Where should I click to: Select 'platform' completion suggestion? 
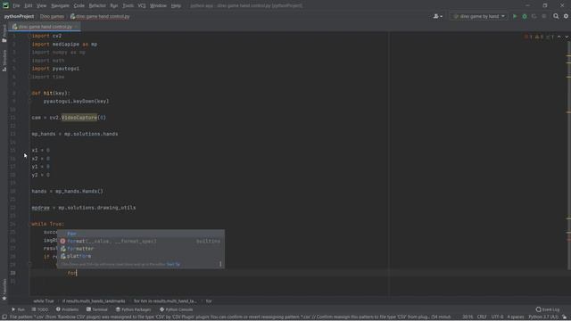141,256
